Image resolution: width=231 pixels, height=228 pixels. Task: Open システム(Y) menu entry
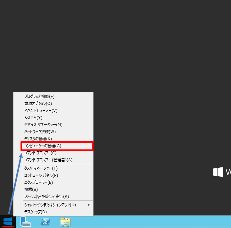click(53, 118)
